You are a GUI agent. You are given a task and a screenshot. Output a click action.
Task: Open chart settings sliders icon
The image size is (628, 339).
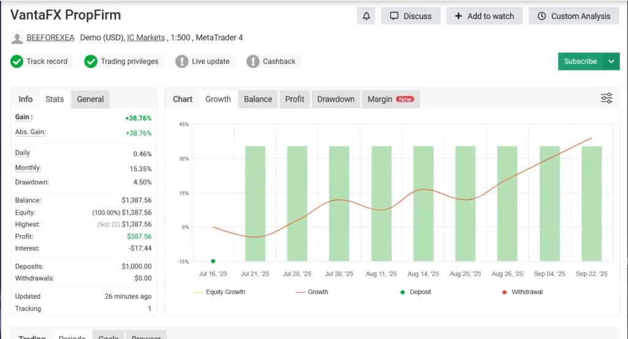[606, 99]
